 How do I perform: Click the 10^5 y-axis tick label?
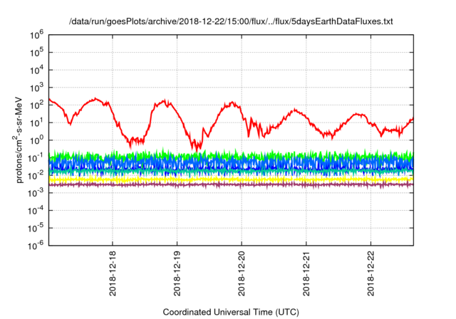coord(36,52)
